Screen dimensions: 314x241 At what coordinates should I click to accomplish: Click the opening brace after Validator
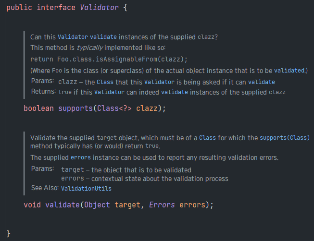coord(126,8)
